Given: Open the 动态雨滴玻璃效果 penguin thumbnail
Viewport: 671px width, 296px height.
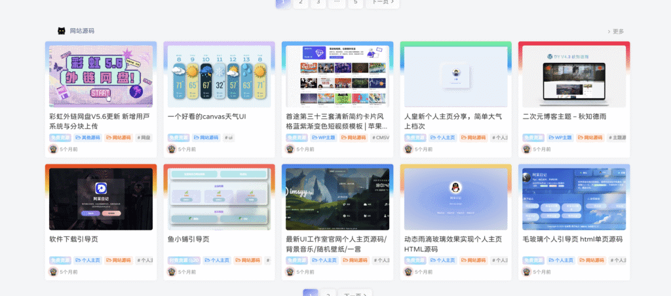Looking at the screenshot, I should [x=456, y=199].
